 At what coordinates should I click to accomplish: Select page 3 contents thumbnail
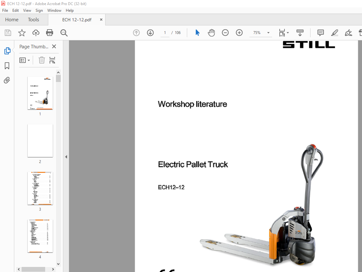click(x=40, y=188)
